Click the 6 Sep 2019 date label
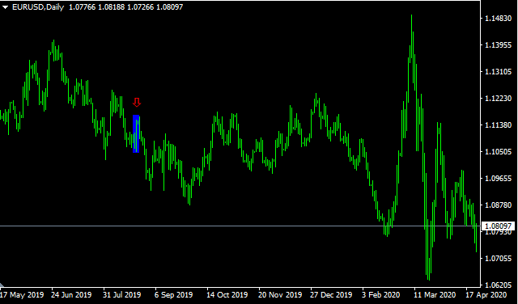Viewport: 518px width, 304px height. point(173,294)
